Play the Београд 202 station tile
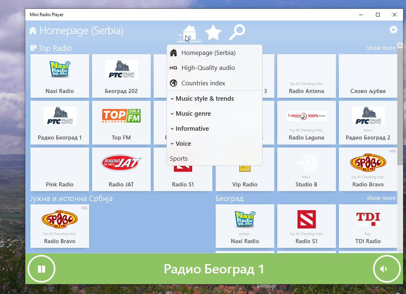The height and width of the screenshot is (294, 406). point(121,76)
